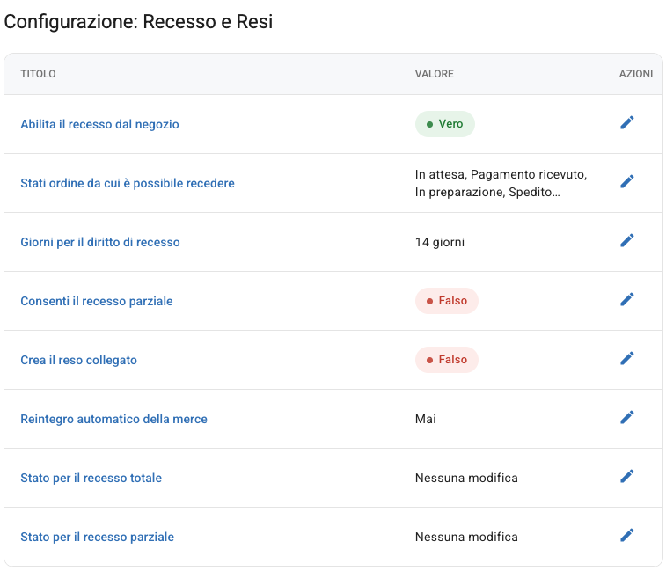Edit 'Stato per il recesso totale' pencil icon
The image size is (666, 571).
coord(627,477)
